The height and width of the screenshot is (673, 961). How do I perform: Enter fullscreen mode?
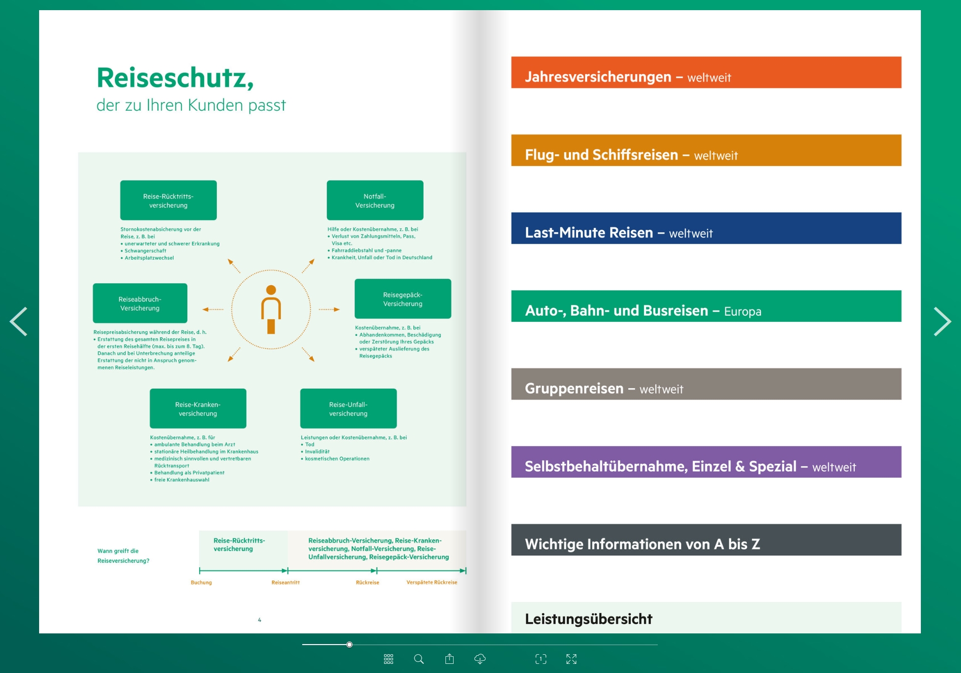[571, 659]
